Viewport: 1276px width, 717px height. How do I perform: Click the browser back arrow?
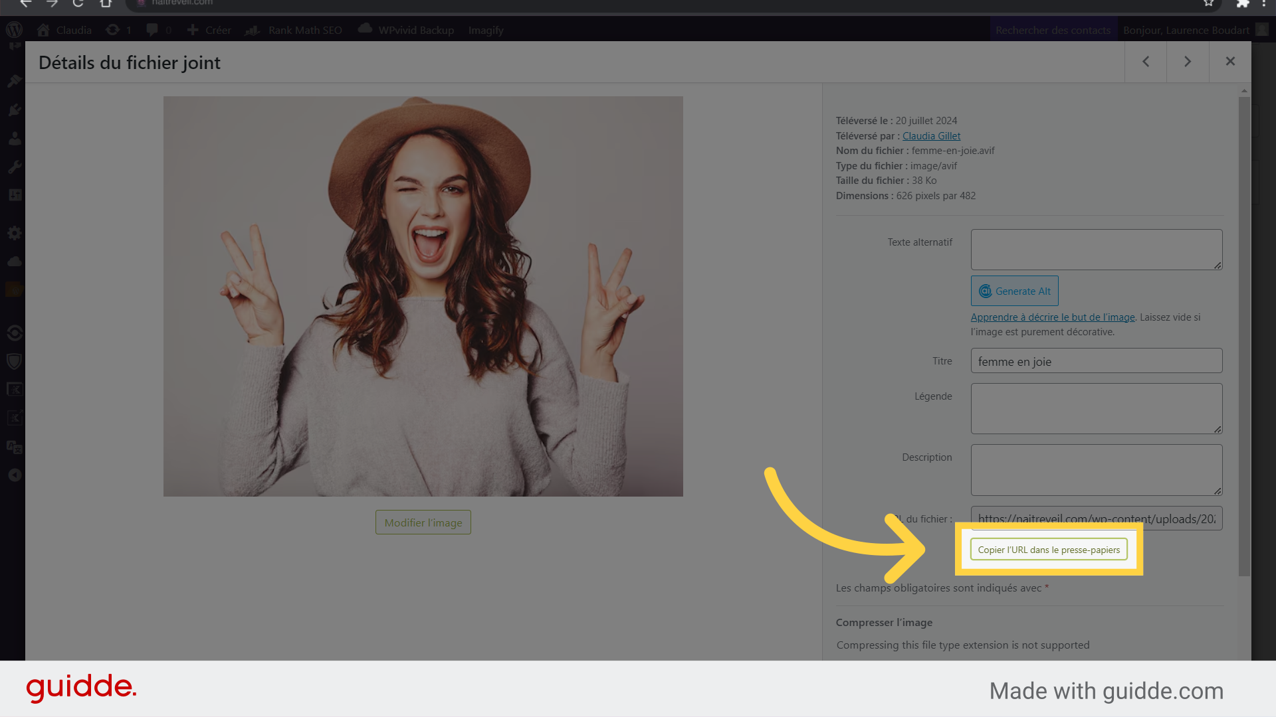(26, 3)
